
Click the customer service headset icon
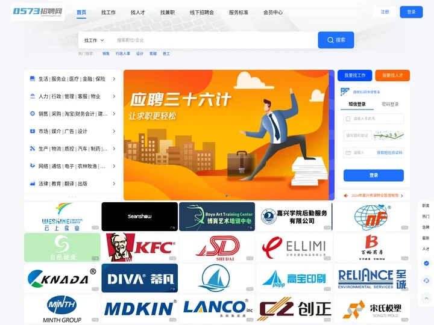point(426,281)
